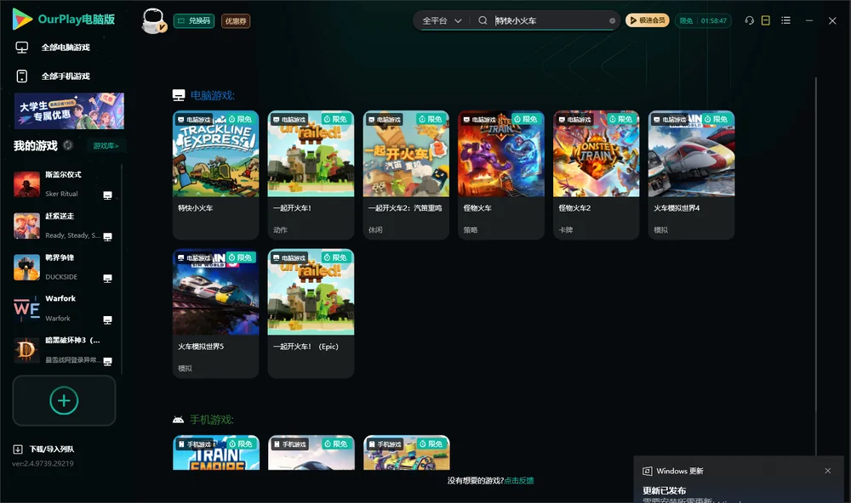Open the list menu icon
The width and height of the screenshot is (851, 503).
785,20
